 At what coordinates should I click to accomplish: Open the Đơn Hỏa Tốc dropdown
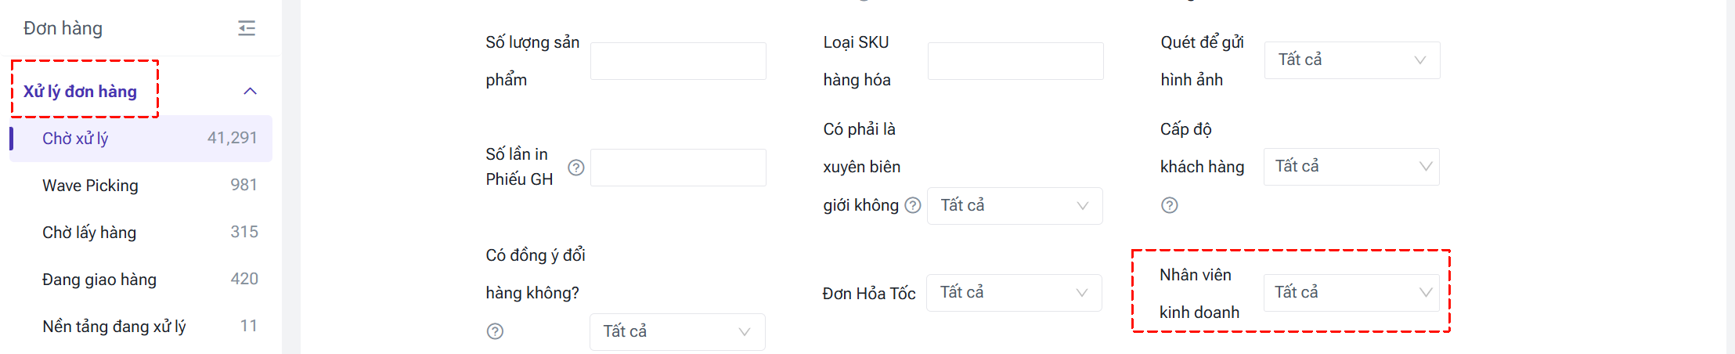point(1014,293)
